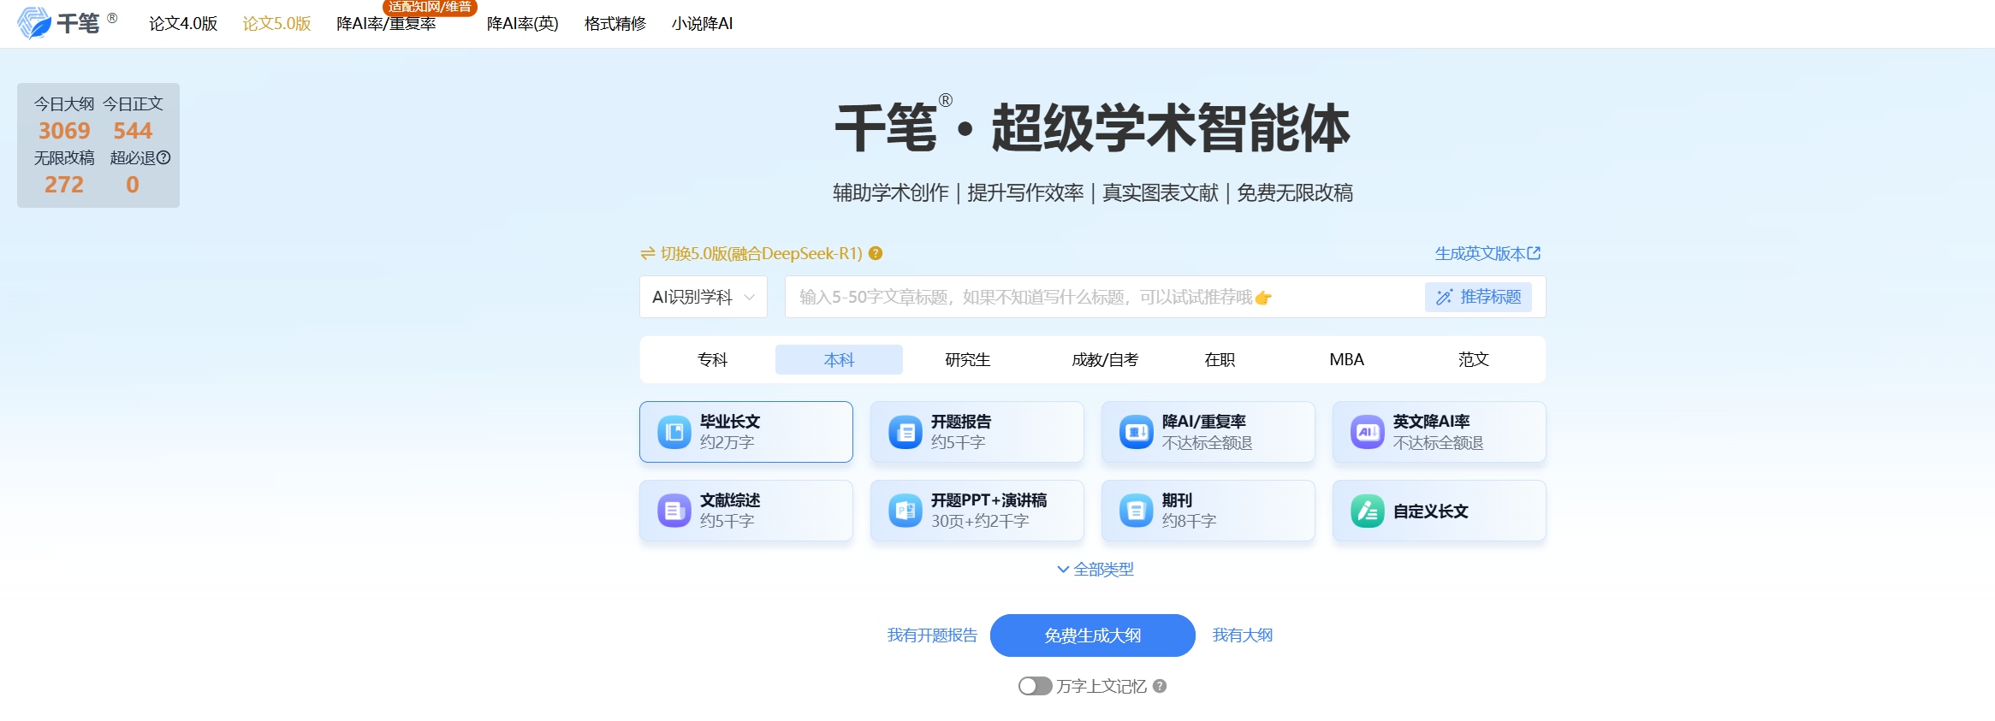Click the 30页+约2千字 text
Viewport: 1995px width, 721px height.
pyautogui.click(x=980, y=521)
